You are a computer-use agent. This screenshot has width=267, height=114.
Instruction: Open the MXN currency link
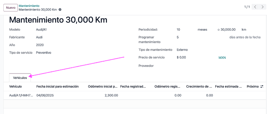point(222,58)
